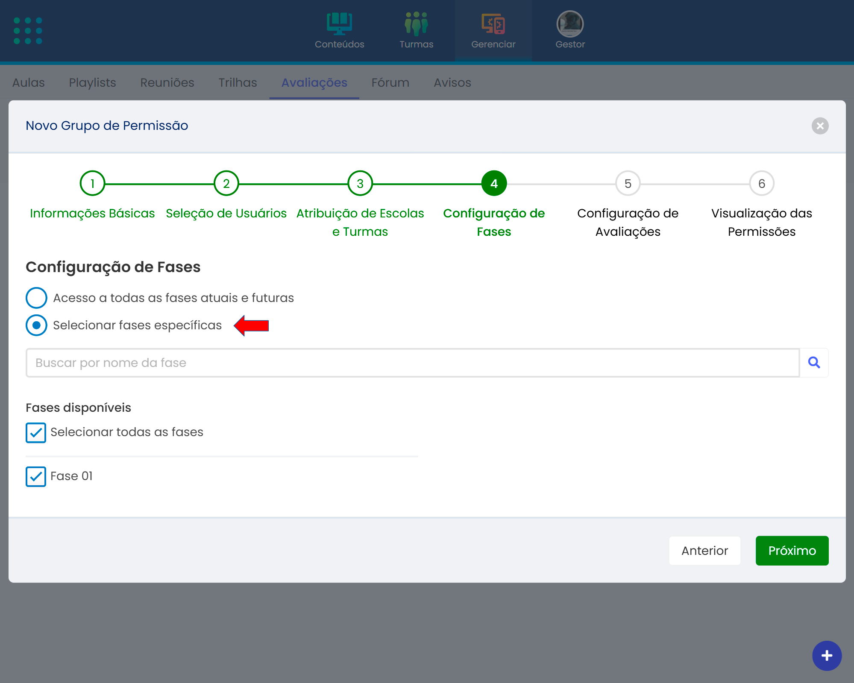The height and width of the screenshot is (683, 854).
Task: Switch to the Trilhas tab
Action: [238, 82]
